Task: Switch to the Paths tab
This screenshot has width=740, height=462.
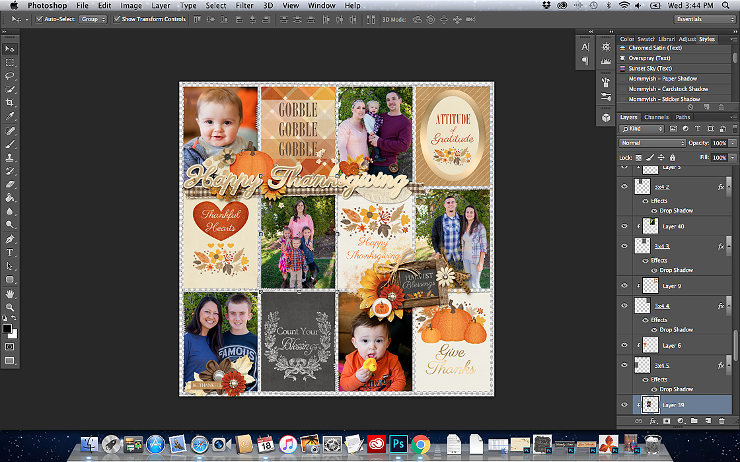Action: tap(683, 117)
